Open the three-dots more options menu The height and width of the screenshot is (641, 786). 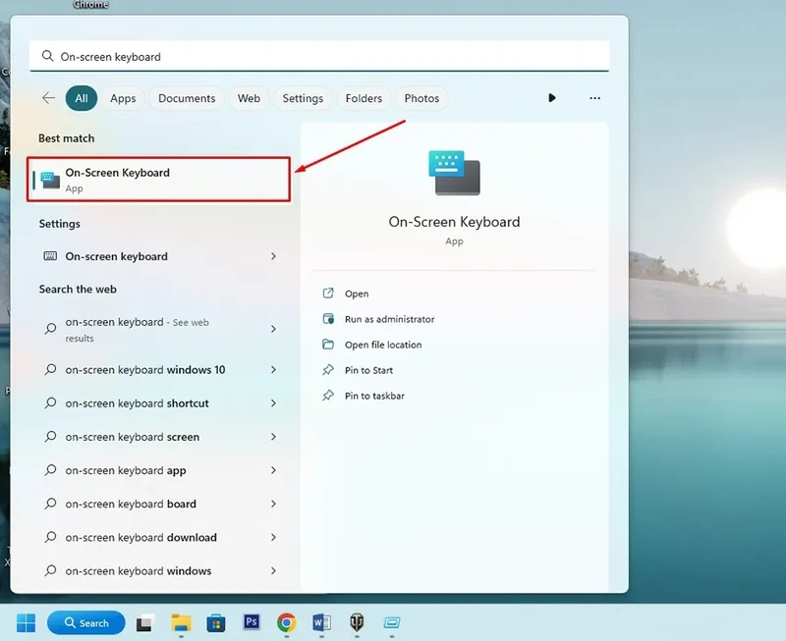click(x=595, y=98)
